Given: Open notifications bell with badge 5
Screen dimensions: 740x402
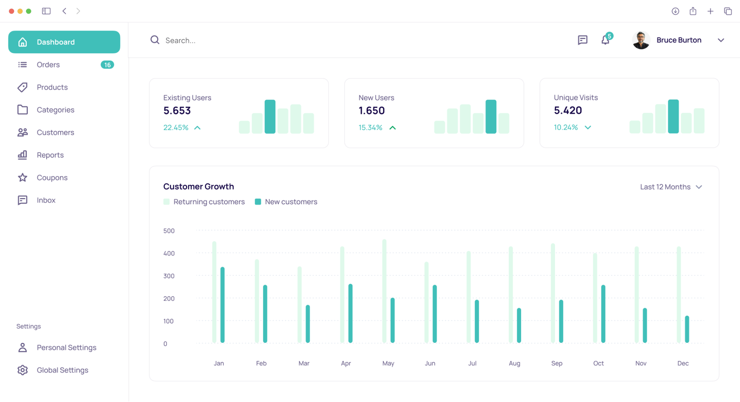Looking at the screenshot, I should click(x=605, y=40).
